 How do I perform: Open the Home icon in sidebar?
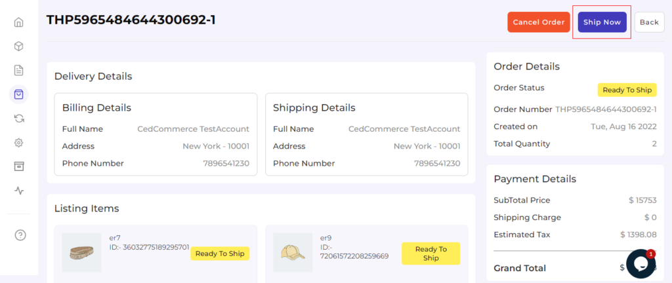pos(19,22)
